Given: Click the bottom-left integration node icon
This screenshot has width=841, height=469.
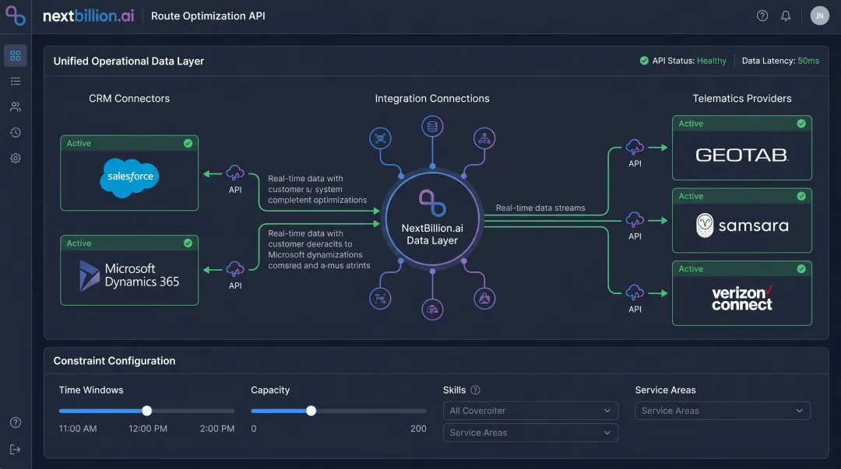Looking at the screenshot, I should (x=380, y=298).
